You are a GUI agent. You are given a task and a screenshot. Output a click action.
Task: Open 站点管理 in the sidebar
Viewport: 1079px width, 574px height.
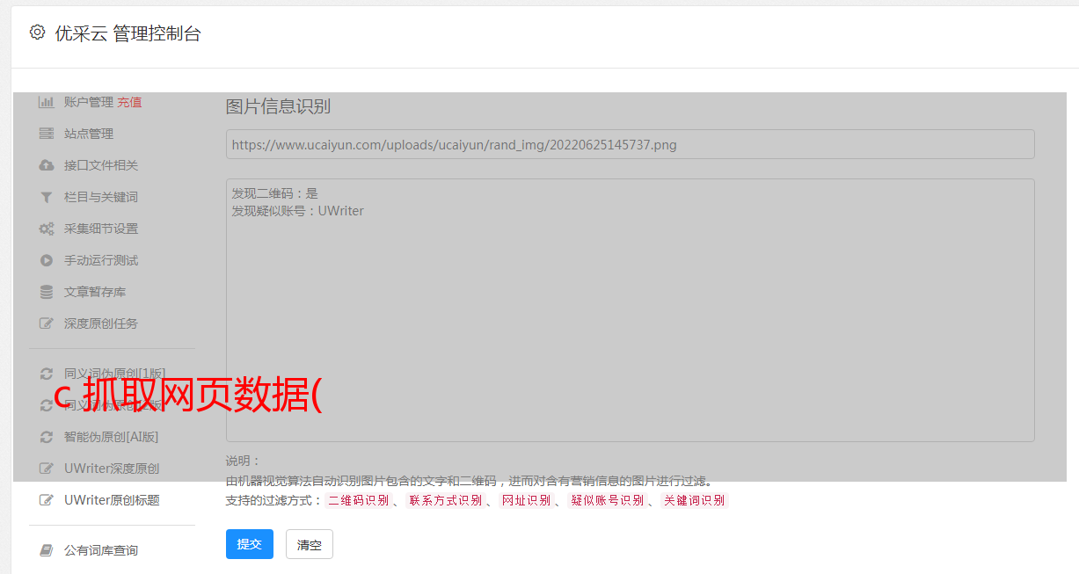pos(89,134)
